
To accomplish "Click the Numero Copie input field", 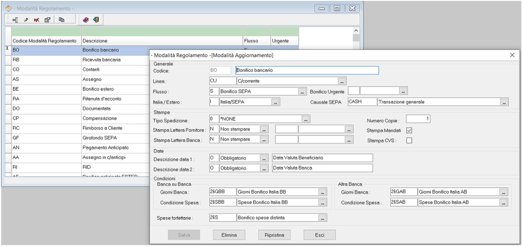I will [417, 119].
